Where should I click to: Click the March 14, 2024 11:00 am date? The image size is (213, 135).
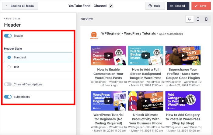147,131
